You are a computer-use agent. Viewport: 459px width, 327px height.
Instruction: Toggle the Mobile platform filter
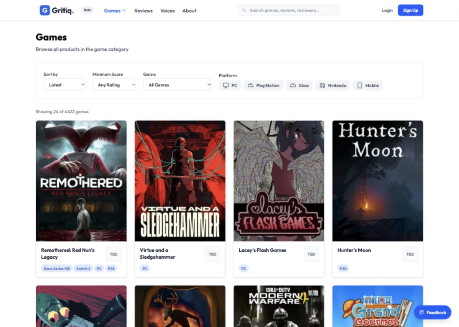click(x=368, y=86)
